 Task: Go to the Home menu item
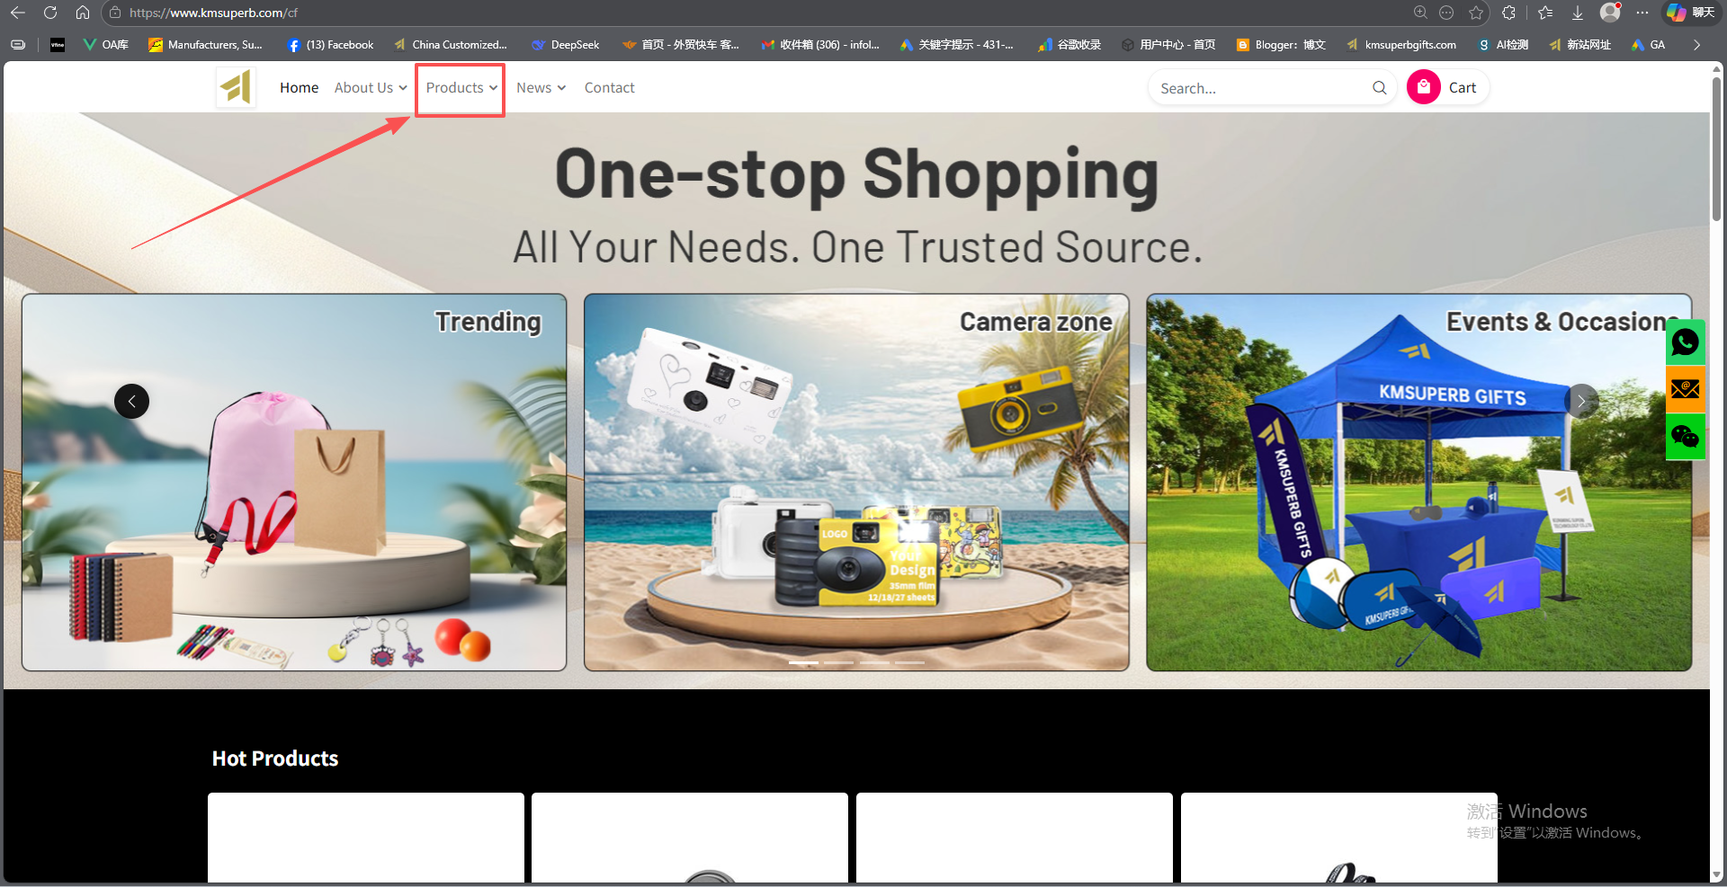[x=299, y=88]
